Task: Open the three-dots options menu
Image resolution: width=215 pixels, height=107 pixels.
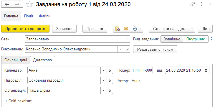Action: pos(201,4)
